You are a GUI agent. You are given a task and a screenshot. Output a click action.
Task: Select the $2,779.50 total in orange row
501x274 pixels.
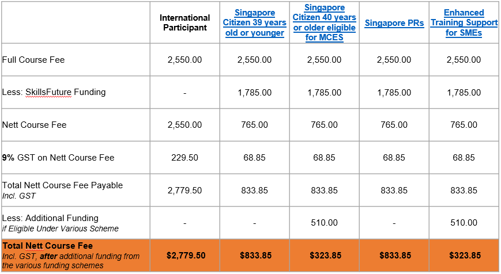pos(184,256)
